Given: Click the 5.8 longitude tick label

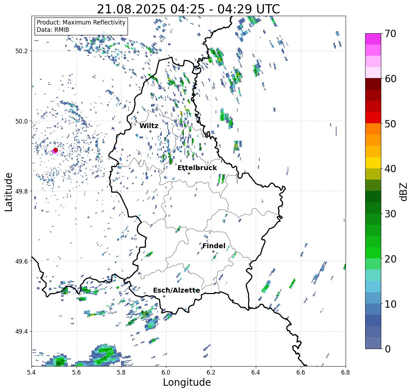Looking at the screenshot, I should tap(121, 372).
